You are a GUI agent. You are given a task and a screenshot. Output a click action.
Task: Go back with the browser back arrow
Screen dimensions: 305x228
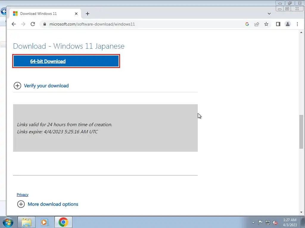pyautogui.click(x=14, y=24)
